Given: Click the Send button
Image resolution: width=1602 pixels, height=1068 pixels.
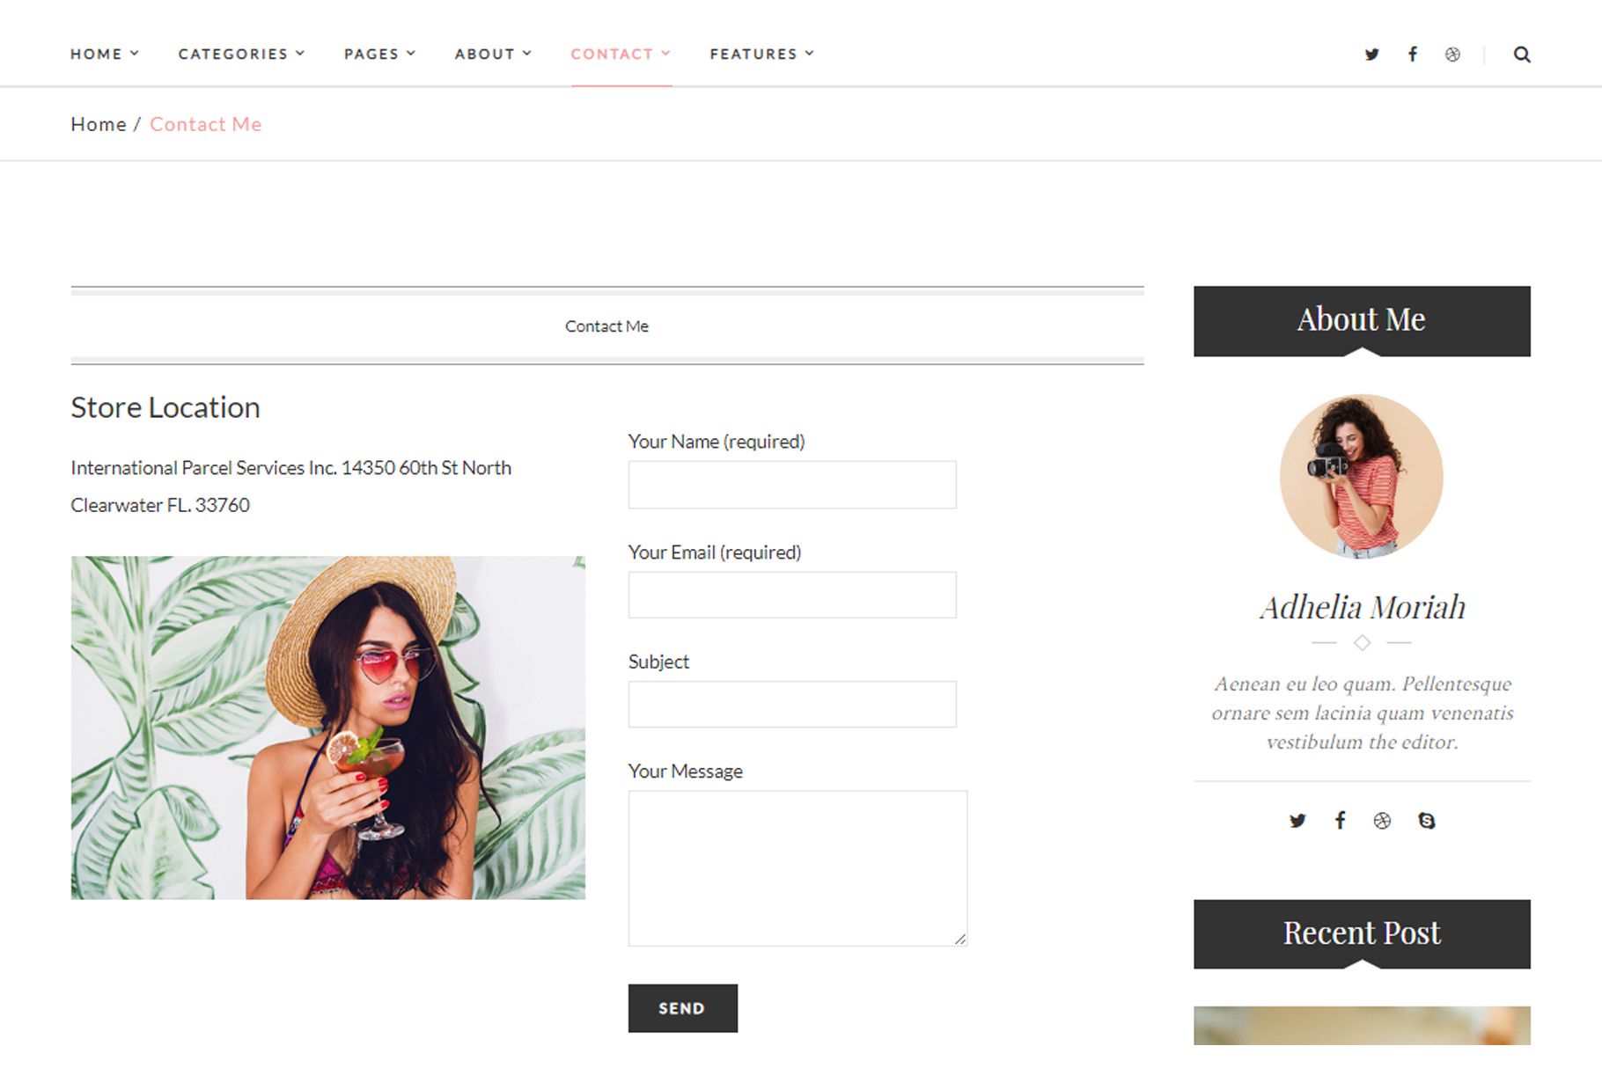Looking at the screenshot, I should (683, 1008).
